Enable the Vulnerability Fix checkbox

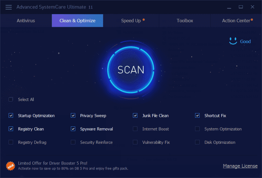pyautogui.click(x=135, y=142)
